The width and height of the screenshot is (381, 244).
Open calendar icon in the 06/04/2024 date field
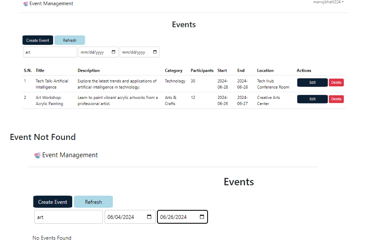tap(149, 217)
